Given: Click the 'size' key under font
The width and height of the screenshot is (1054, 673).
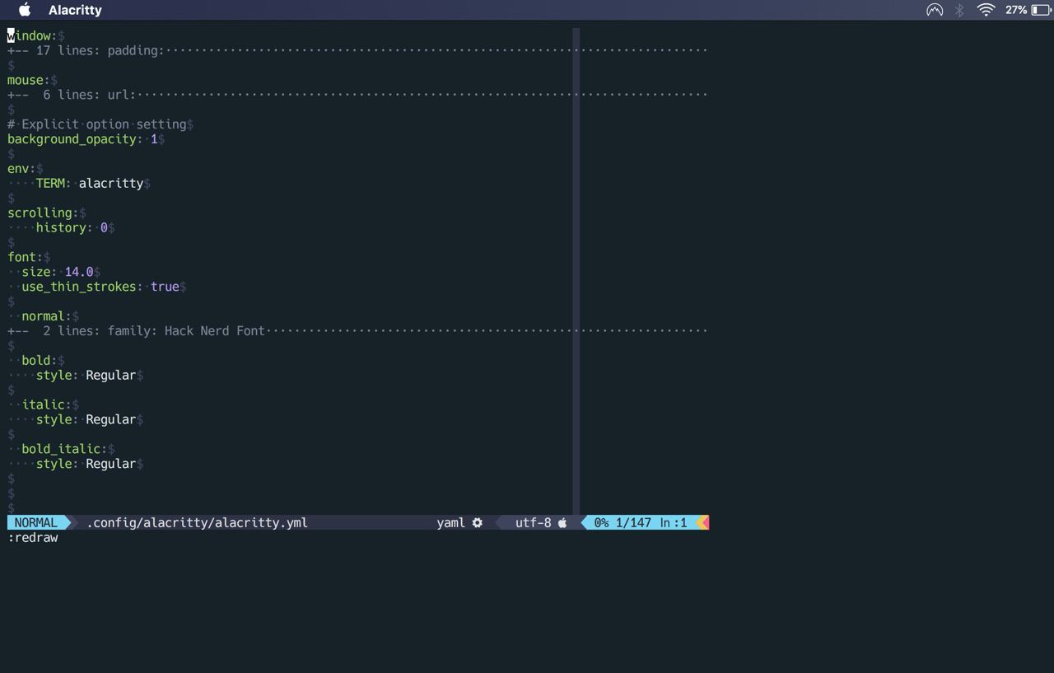Looking at the screenshot, I should 35,272.
